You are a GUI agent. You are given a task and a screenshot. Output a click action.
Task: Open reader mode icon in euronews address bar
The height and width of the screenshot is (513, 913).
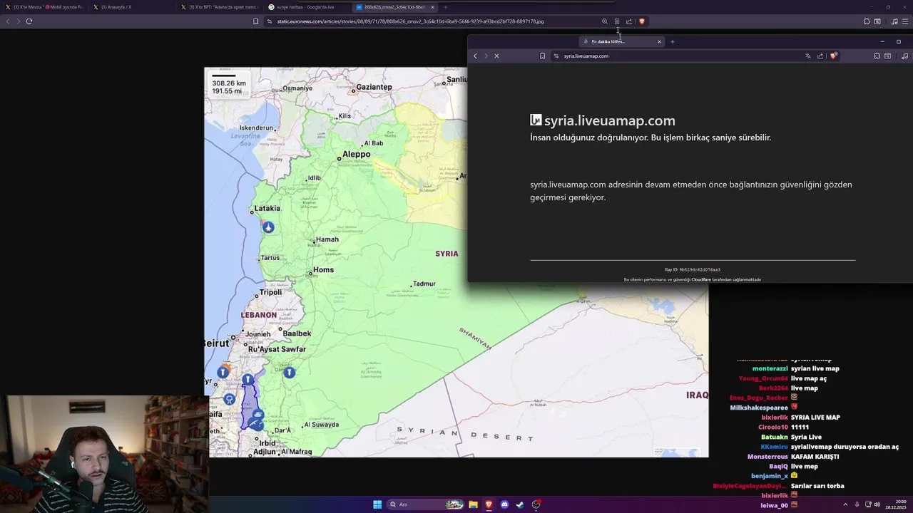tap(617, 21)
